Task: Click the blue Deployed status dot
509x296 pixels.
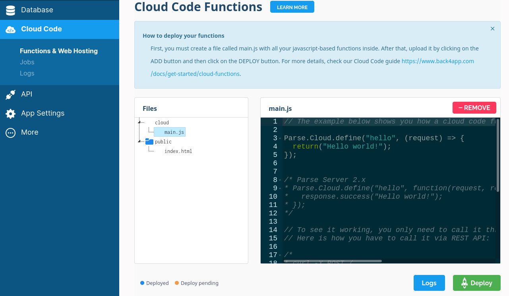Action: point(142,283)
